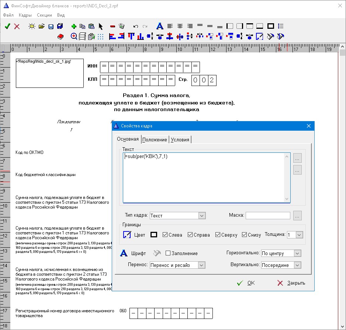Click the Закрыть button
The width and height of the screenshot is (346, 330).
[291, 283]
